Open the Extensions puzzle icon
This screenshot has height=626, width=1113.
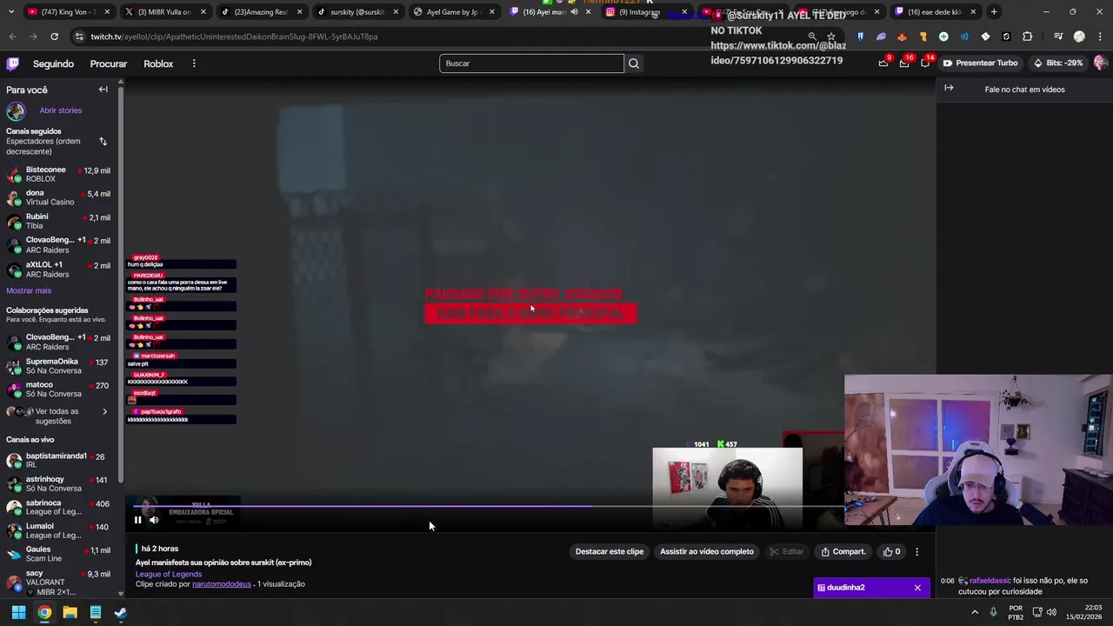tap(1028, 37)
